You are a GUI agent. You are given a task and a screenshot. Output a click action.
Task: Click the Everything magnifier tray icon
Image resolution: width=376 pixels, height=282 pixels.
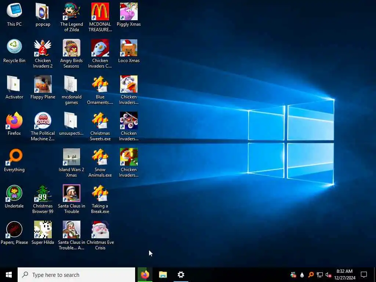pyautogui.click(x=311, y=275)
